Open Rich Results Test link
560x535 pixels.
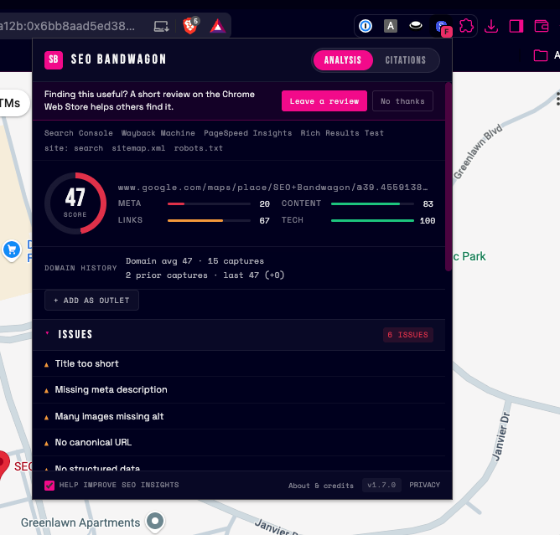[342, 133]
